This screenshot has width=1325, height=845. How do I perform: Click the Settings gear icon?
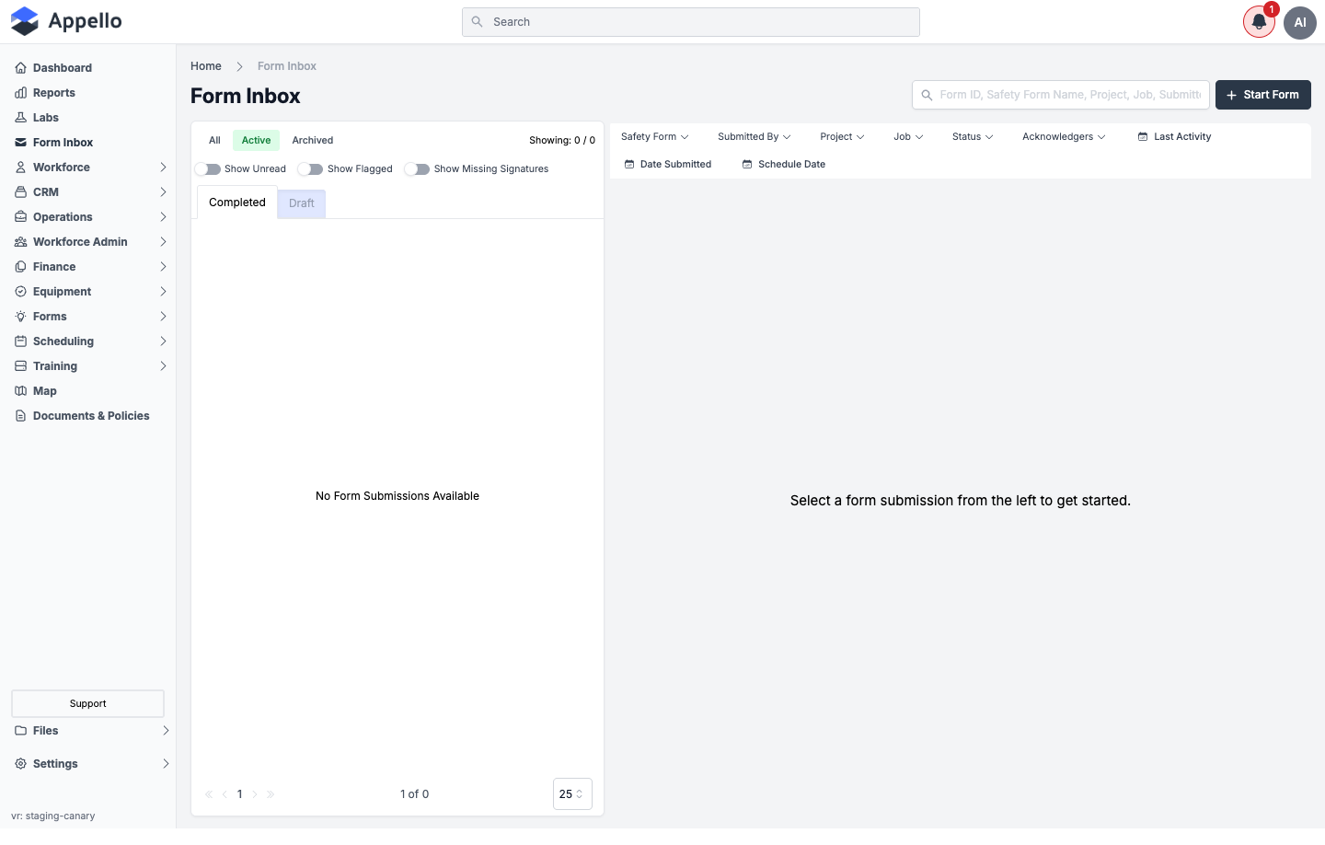(20, 764)
